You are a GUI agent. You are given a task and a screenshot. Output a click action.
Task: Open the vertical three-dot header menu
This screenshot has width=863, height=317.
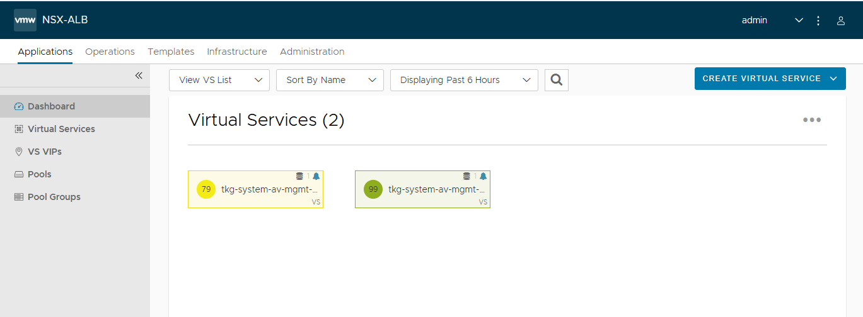818,20
